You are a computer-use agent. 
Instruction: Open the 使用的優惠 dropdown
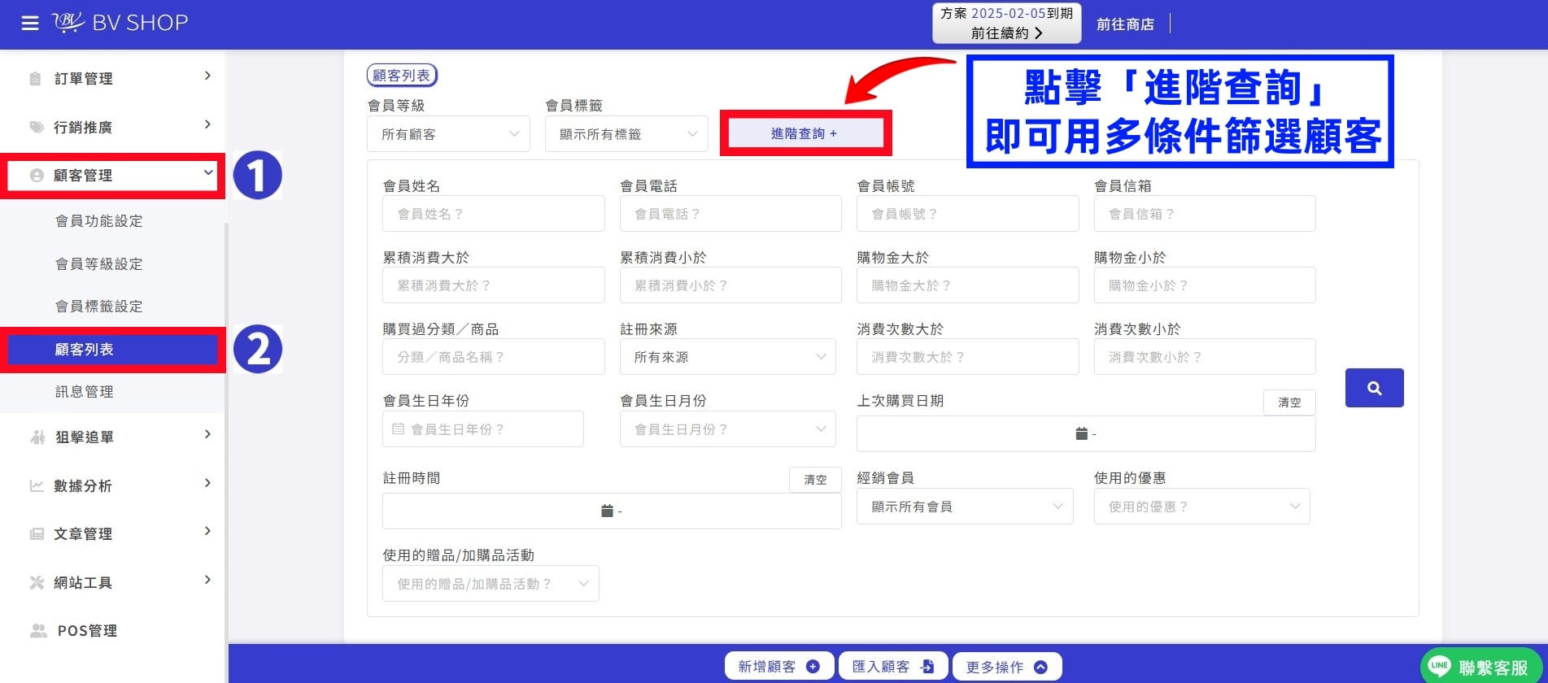point(1201,507)
